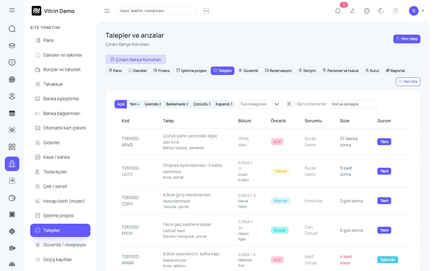Open the wallet icon in left rail

coord(12,198)
